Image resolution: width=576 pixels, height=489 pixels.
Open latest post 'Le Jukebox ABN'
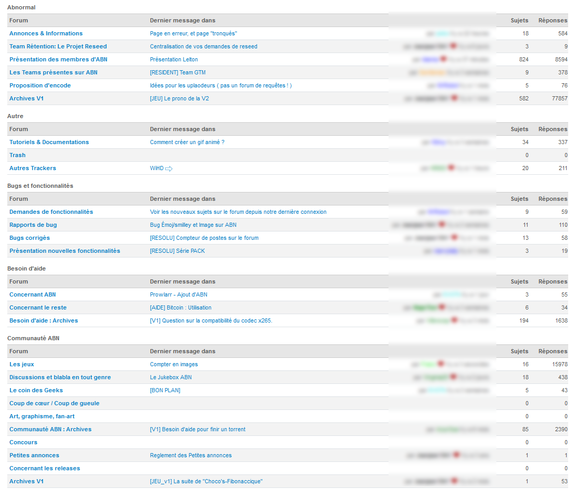pyautogui.click(x=171, y=378)
